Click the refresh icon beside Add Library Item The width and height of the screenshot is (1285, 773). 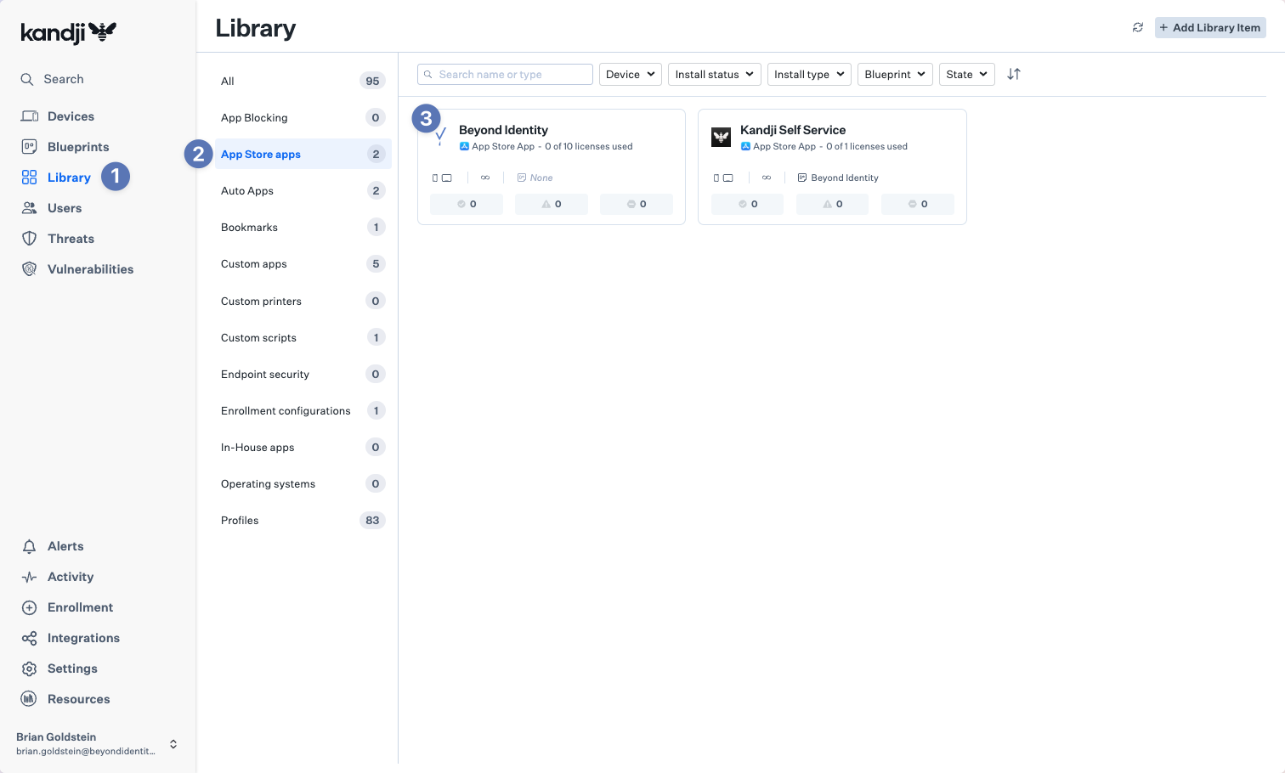(1137, 27)
